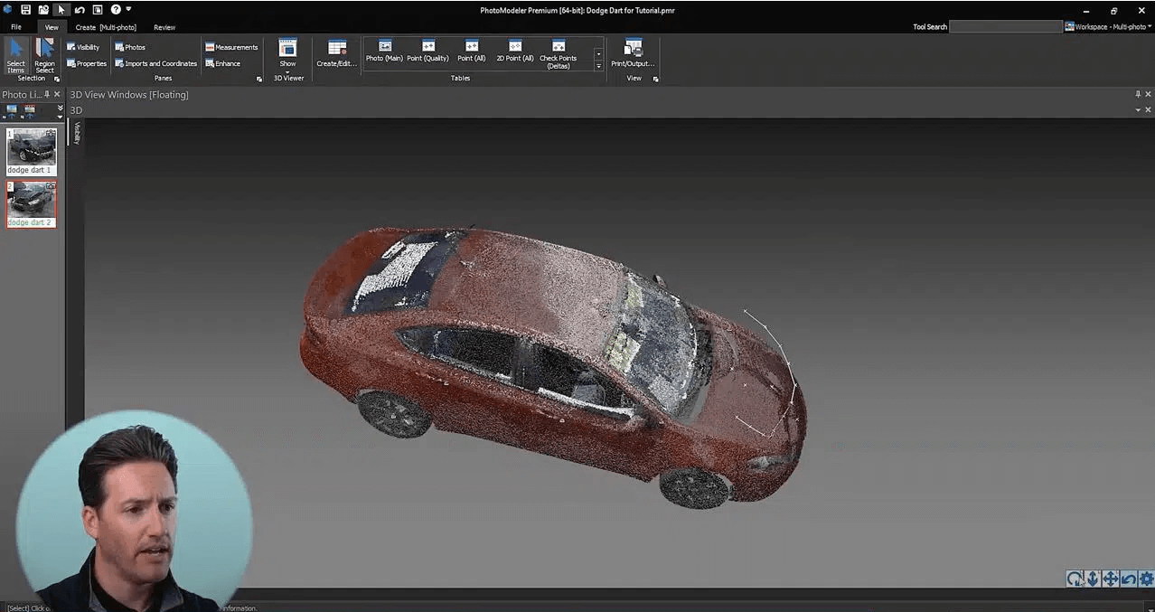Close the Photo List panel
Screen dimensions: 1155x612
coord(58,94)
